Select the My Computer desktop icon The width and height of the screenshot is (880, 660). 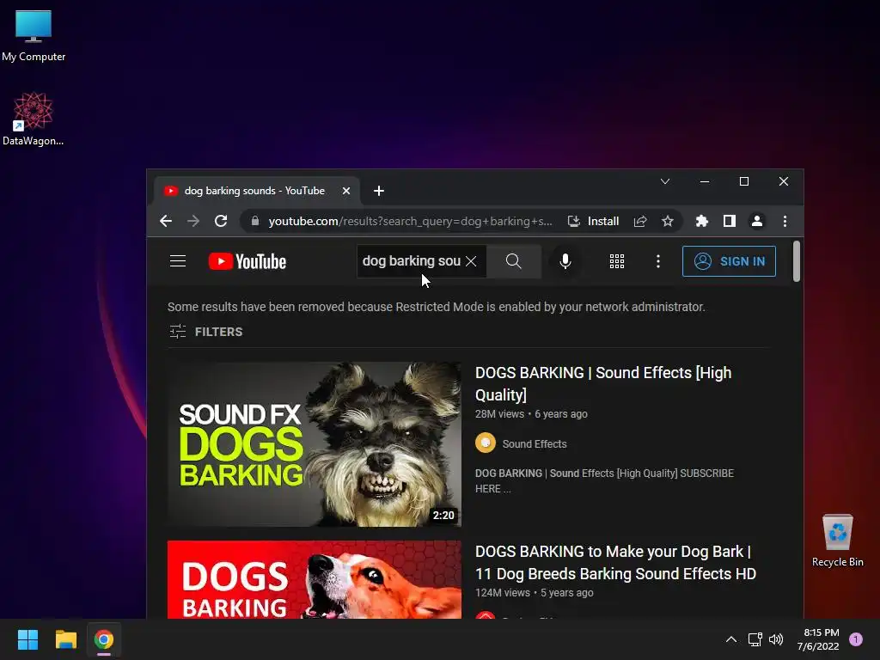[x=34, y=36]
